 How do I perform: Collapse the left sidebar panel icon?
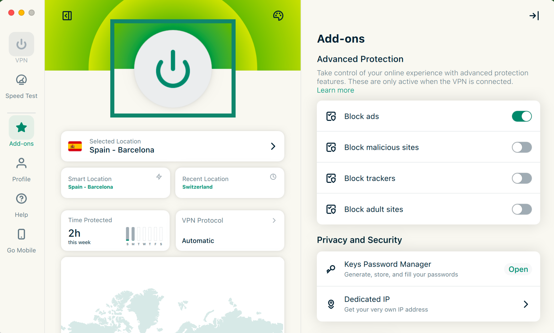[67, 16]
